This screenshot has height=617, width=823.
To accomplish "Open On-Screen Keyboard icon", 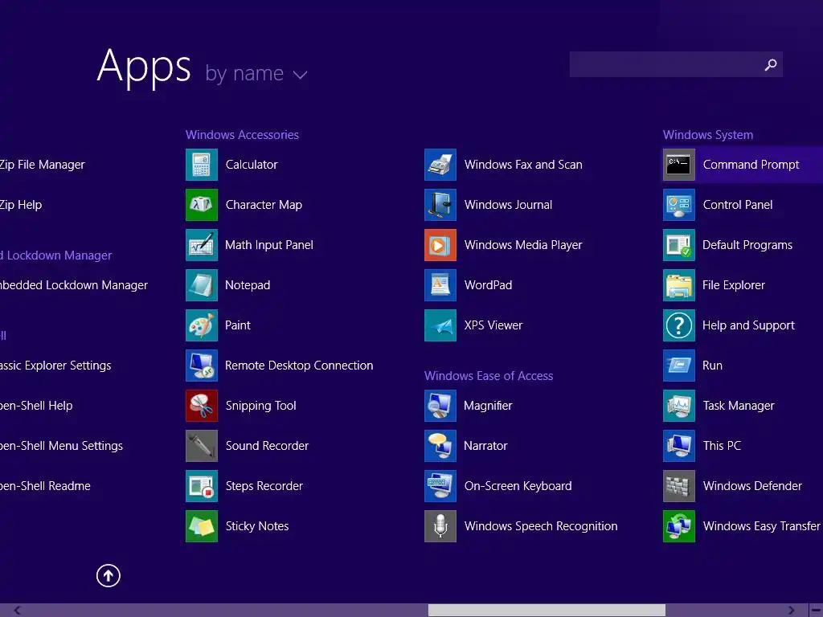I will click(440, 486).
